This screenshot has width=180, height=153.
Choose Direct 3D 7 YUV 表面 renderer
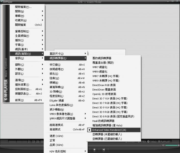click(114, 98)
